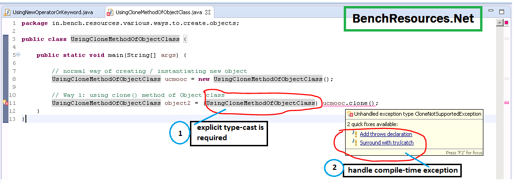Click main(String[] args) method signature
The image size is (513, 183).
[143, 55]
